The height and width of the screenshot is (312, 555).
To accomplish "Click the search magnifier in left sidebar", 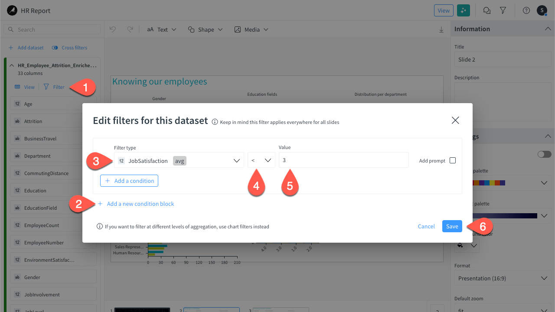I will click(11, 29).
